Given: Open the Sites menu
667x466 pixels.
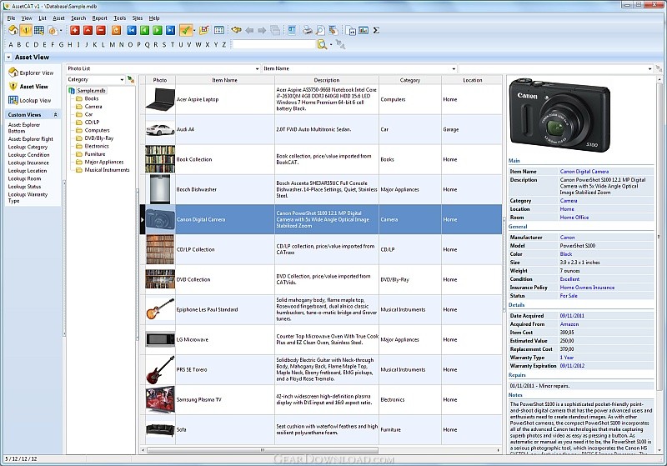Looking at the screenshot, I should 138,18.
